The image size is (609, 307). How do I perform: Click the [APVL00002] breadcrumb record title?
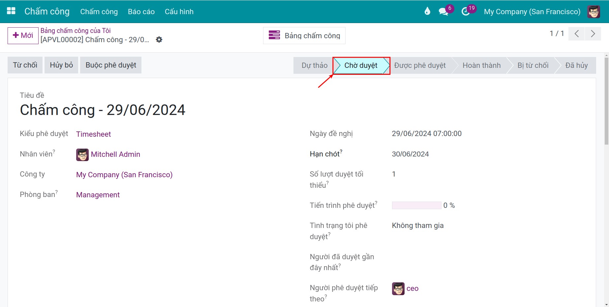pos(95,40)
